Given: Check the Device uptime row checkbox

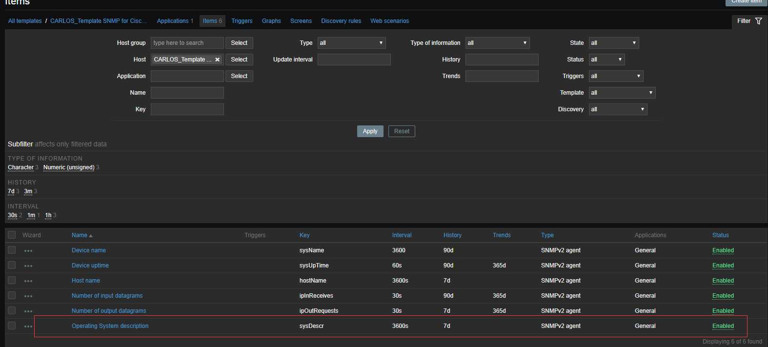Looking at the screenshot, I should [12, 265].
